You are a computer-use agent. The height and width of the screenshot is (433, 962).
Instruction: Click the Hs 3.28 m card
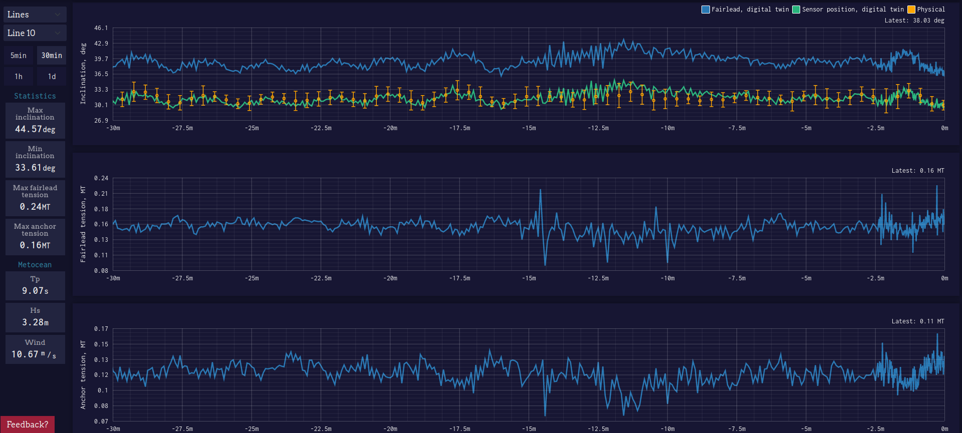[35, 317]
